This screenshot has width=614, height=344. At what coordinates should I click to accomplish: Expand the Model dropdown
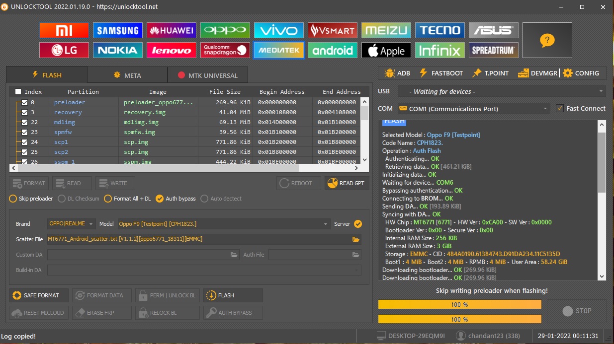[224, 224]
